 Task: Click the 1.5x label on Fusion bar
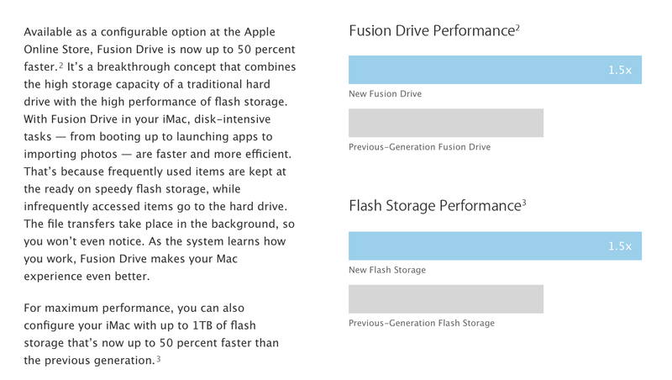click(x=620, y=70)
